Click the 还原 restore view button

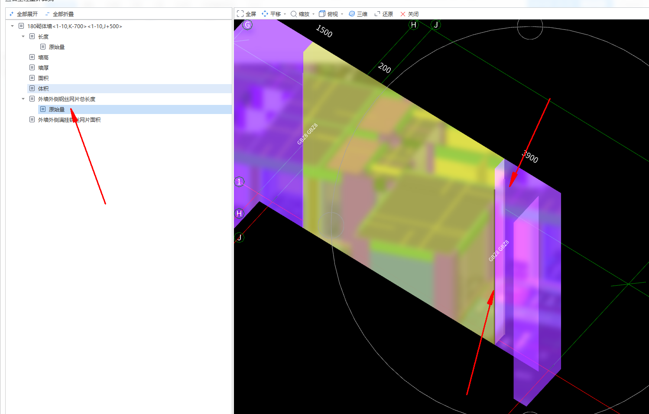(384, 14)
